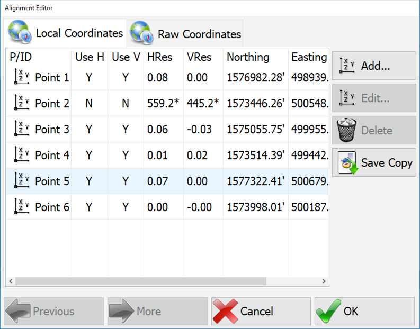The height and width of the screenshot is (329, 420).
Task: Click the VRes column header
Action: coord(199,57)
